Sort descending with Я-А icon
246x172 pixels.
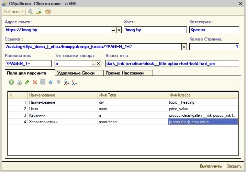74,82
